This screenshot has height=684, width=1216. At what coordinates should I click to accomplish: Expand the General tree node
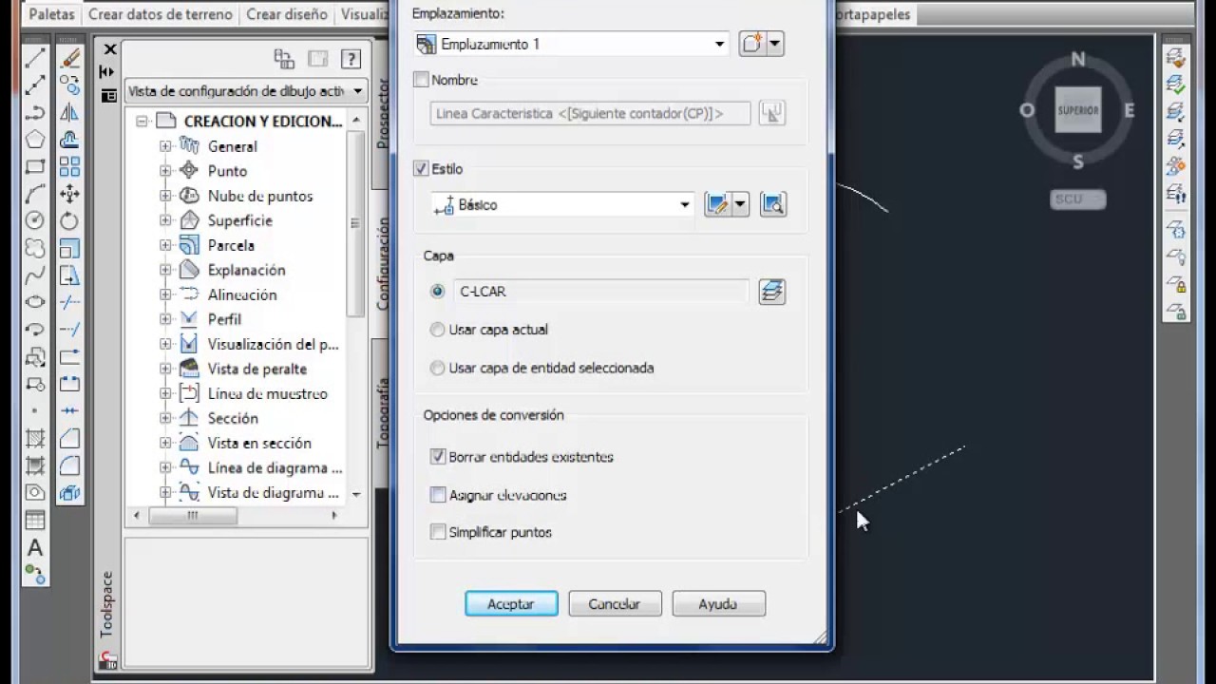(165, 146)
